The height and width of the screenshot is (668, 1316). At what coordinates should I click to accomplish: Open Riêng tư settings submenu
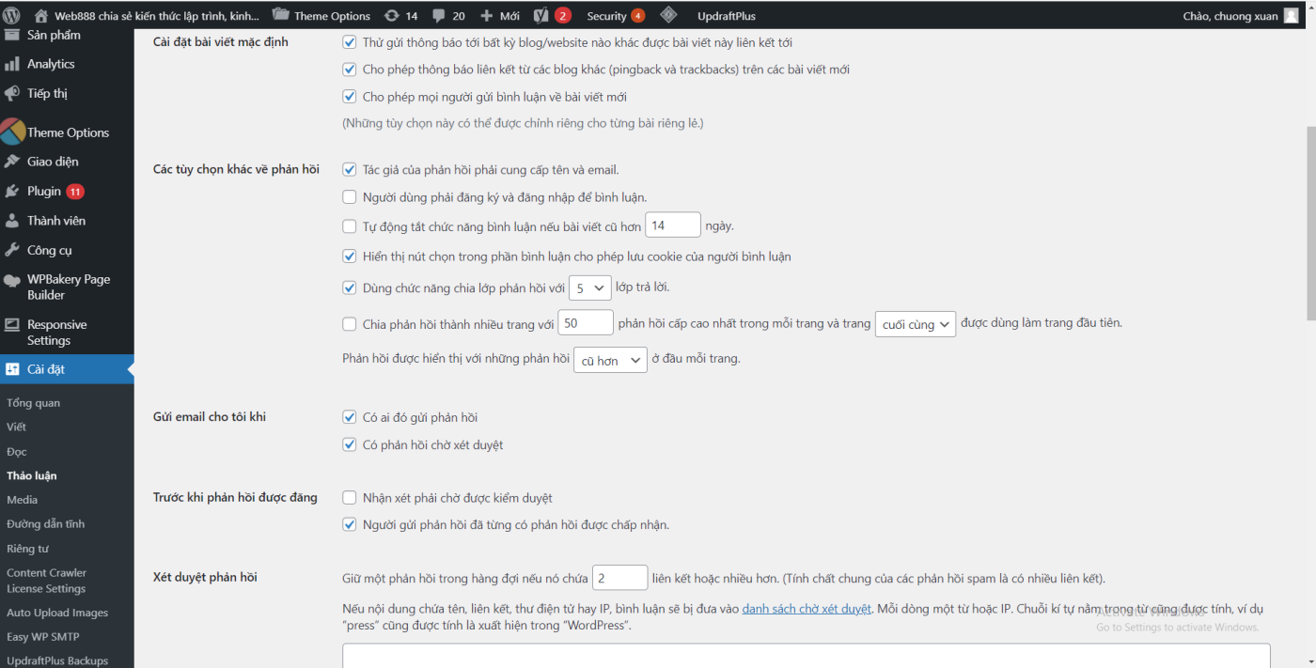click(28, 549)
